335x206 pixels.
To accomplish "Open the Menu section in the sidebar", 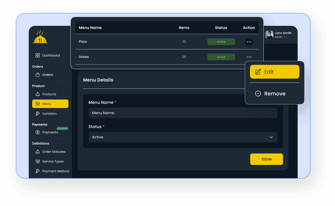I will pyautogui.click(x=50, y=104).
